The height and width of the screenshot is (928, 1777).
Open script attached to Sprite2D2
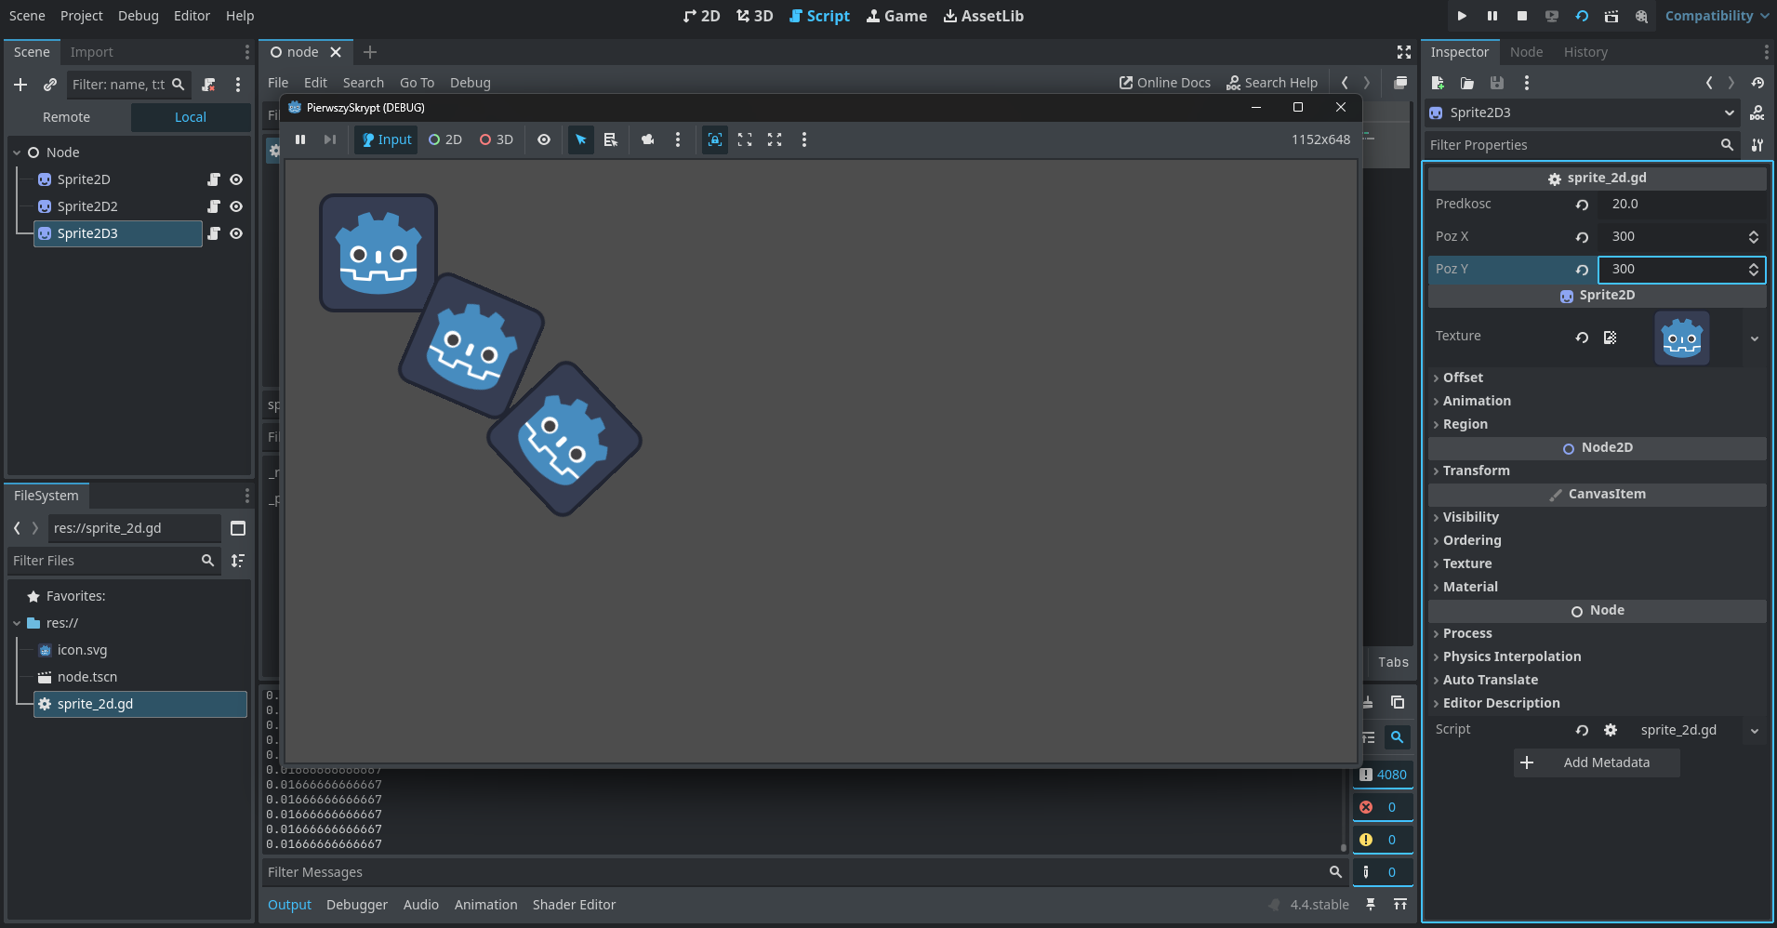coord(214,206)
